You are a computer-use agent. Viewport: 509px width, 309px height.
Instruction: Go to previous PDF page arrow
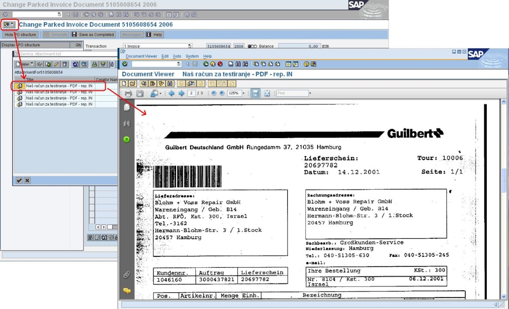click(x=172, y=93)
